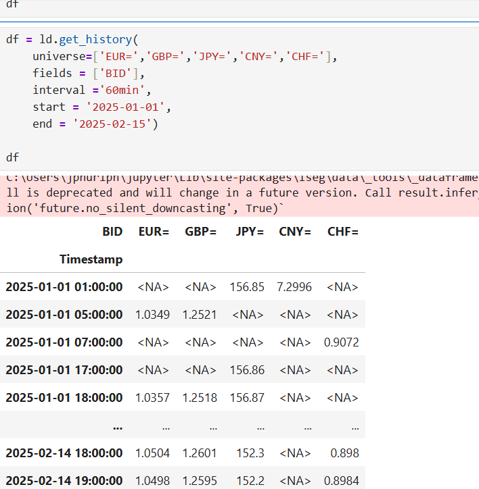Click the GBP value 1.2595
479x489 pixels.
pos(200,481)
